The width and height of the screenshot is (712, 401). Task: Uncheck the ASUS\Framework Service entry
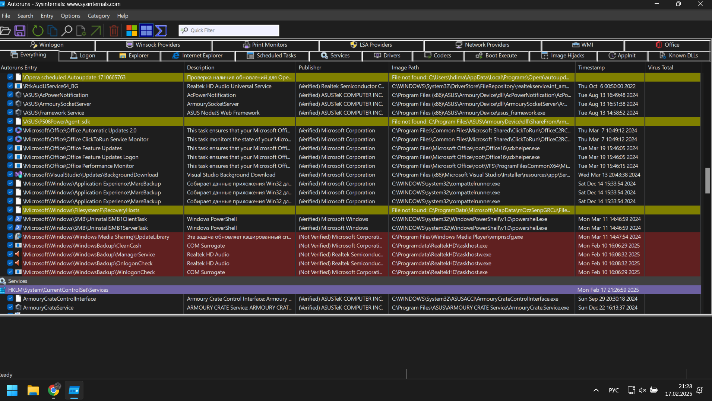(10, 112)
